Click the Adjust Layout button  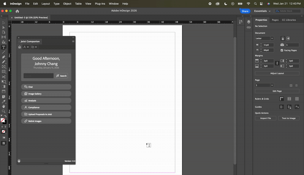click(x=277, y=73)
